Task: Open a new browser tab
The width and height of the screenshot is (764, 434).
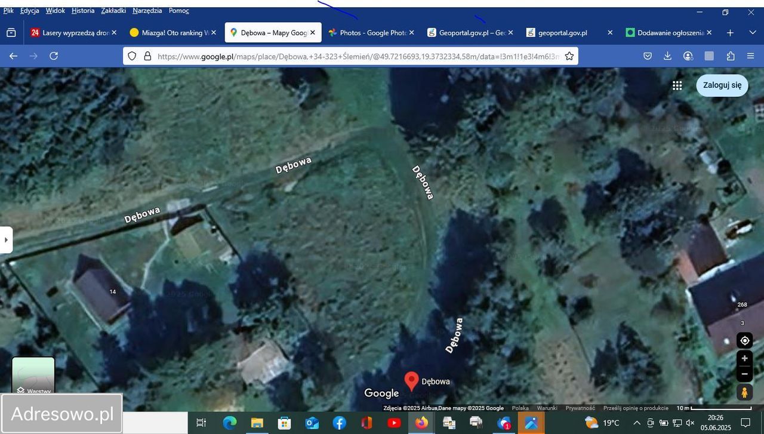Action: [x=730, y=33]
